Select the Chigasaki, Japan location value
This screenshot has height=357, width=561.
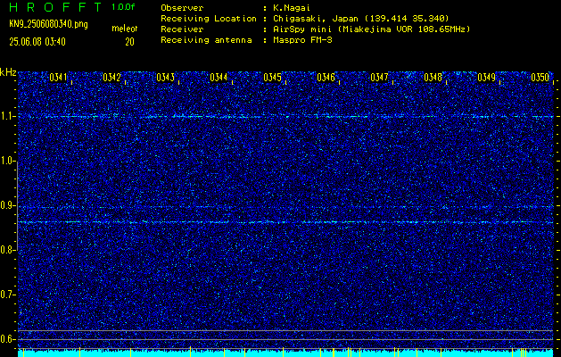359,18
